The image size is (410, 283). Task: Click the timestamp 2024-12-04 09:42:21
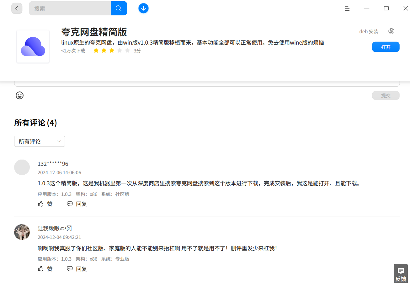tap(59, 237)
